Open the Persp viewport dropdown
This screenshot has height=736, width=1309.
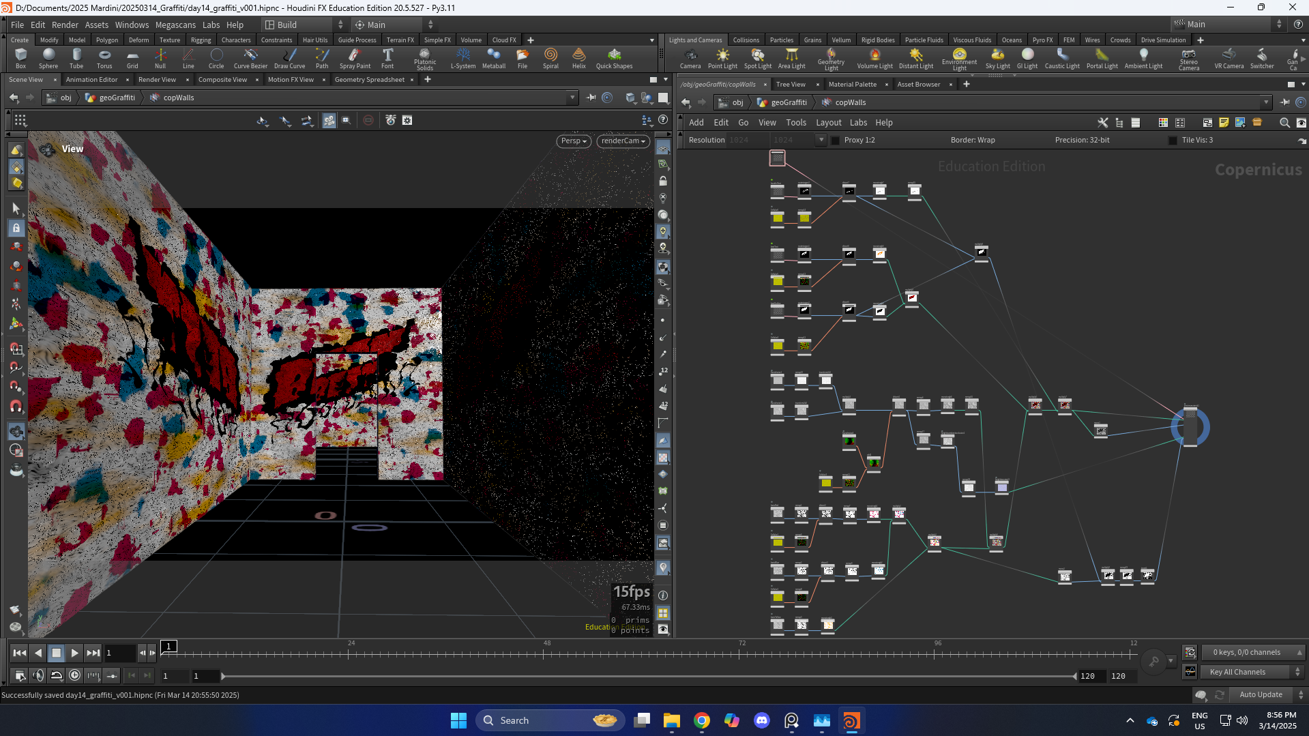574,141
